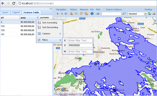
Task: Collapse the left side panel
Action: pyautogui.click(x=51, y=9)
